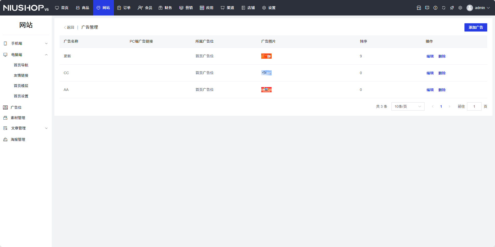Click the CC ad image thumbnail
This screenshot has height=247, width=495.
click(x=266, y=73)
